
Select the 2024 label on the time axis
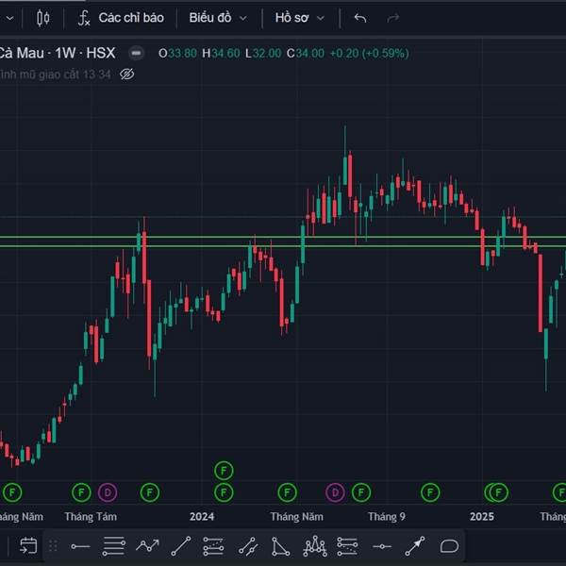pos(202,517)
